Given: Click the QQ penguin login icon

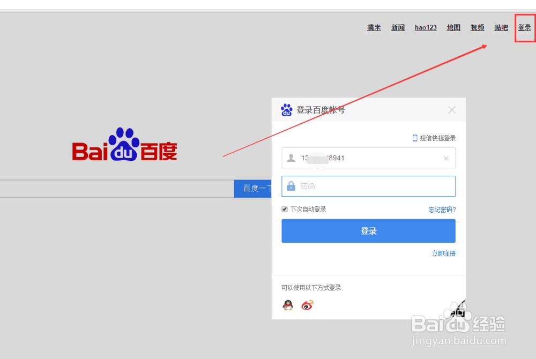Looking at the screenshot, I should point(288,305).
